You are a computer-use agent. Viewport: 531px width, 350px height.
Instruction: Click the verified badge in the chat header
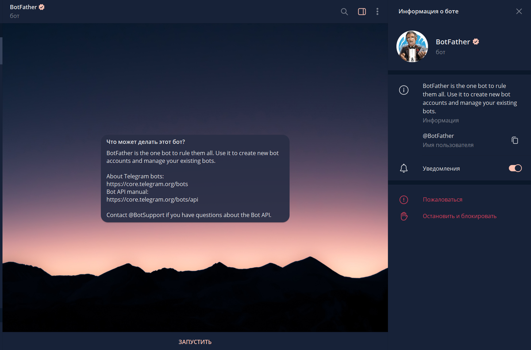point(42,7)
